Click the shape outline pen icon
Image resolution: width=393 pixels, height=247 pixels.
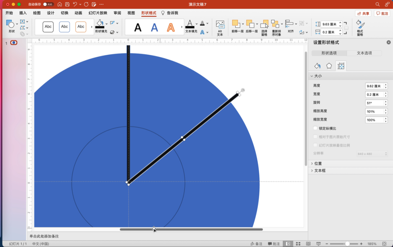(x=112, y=23)
